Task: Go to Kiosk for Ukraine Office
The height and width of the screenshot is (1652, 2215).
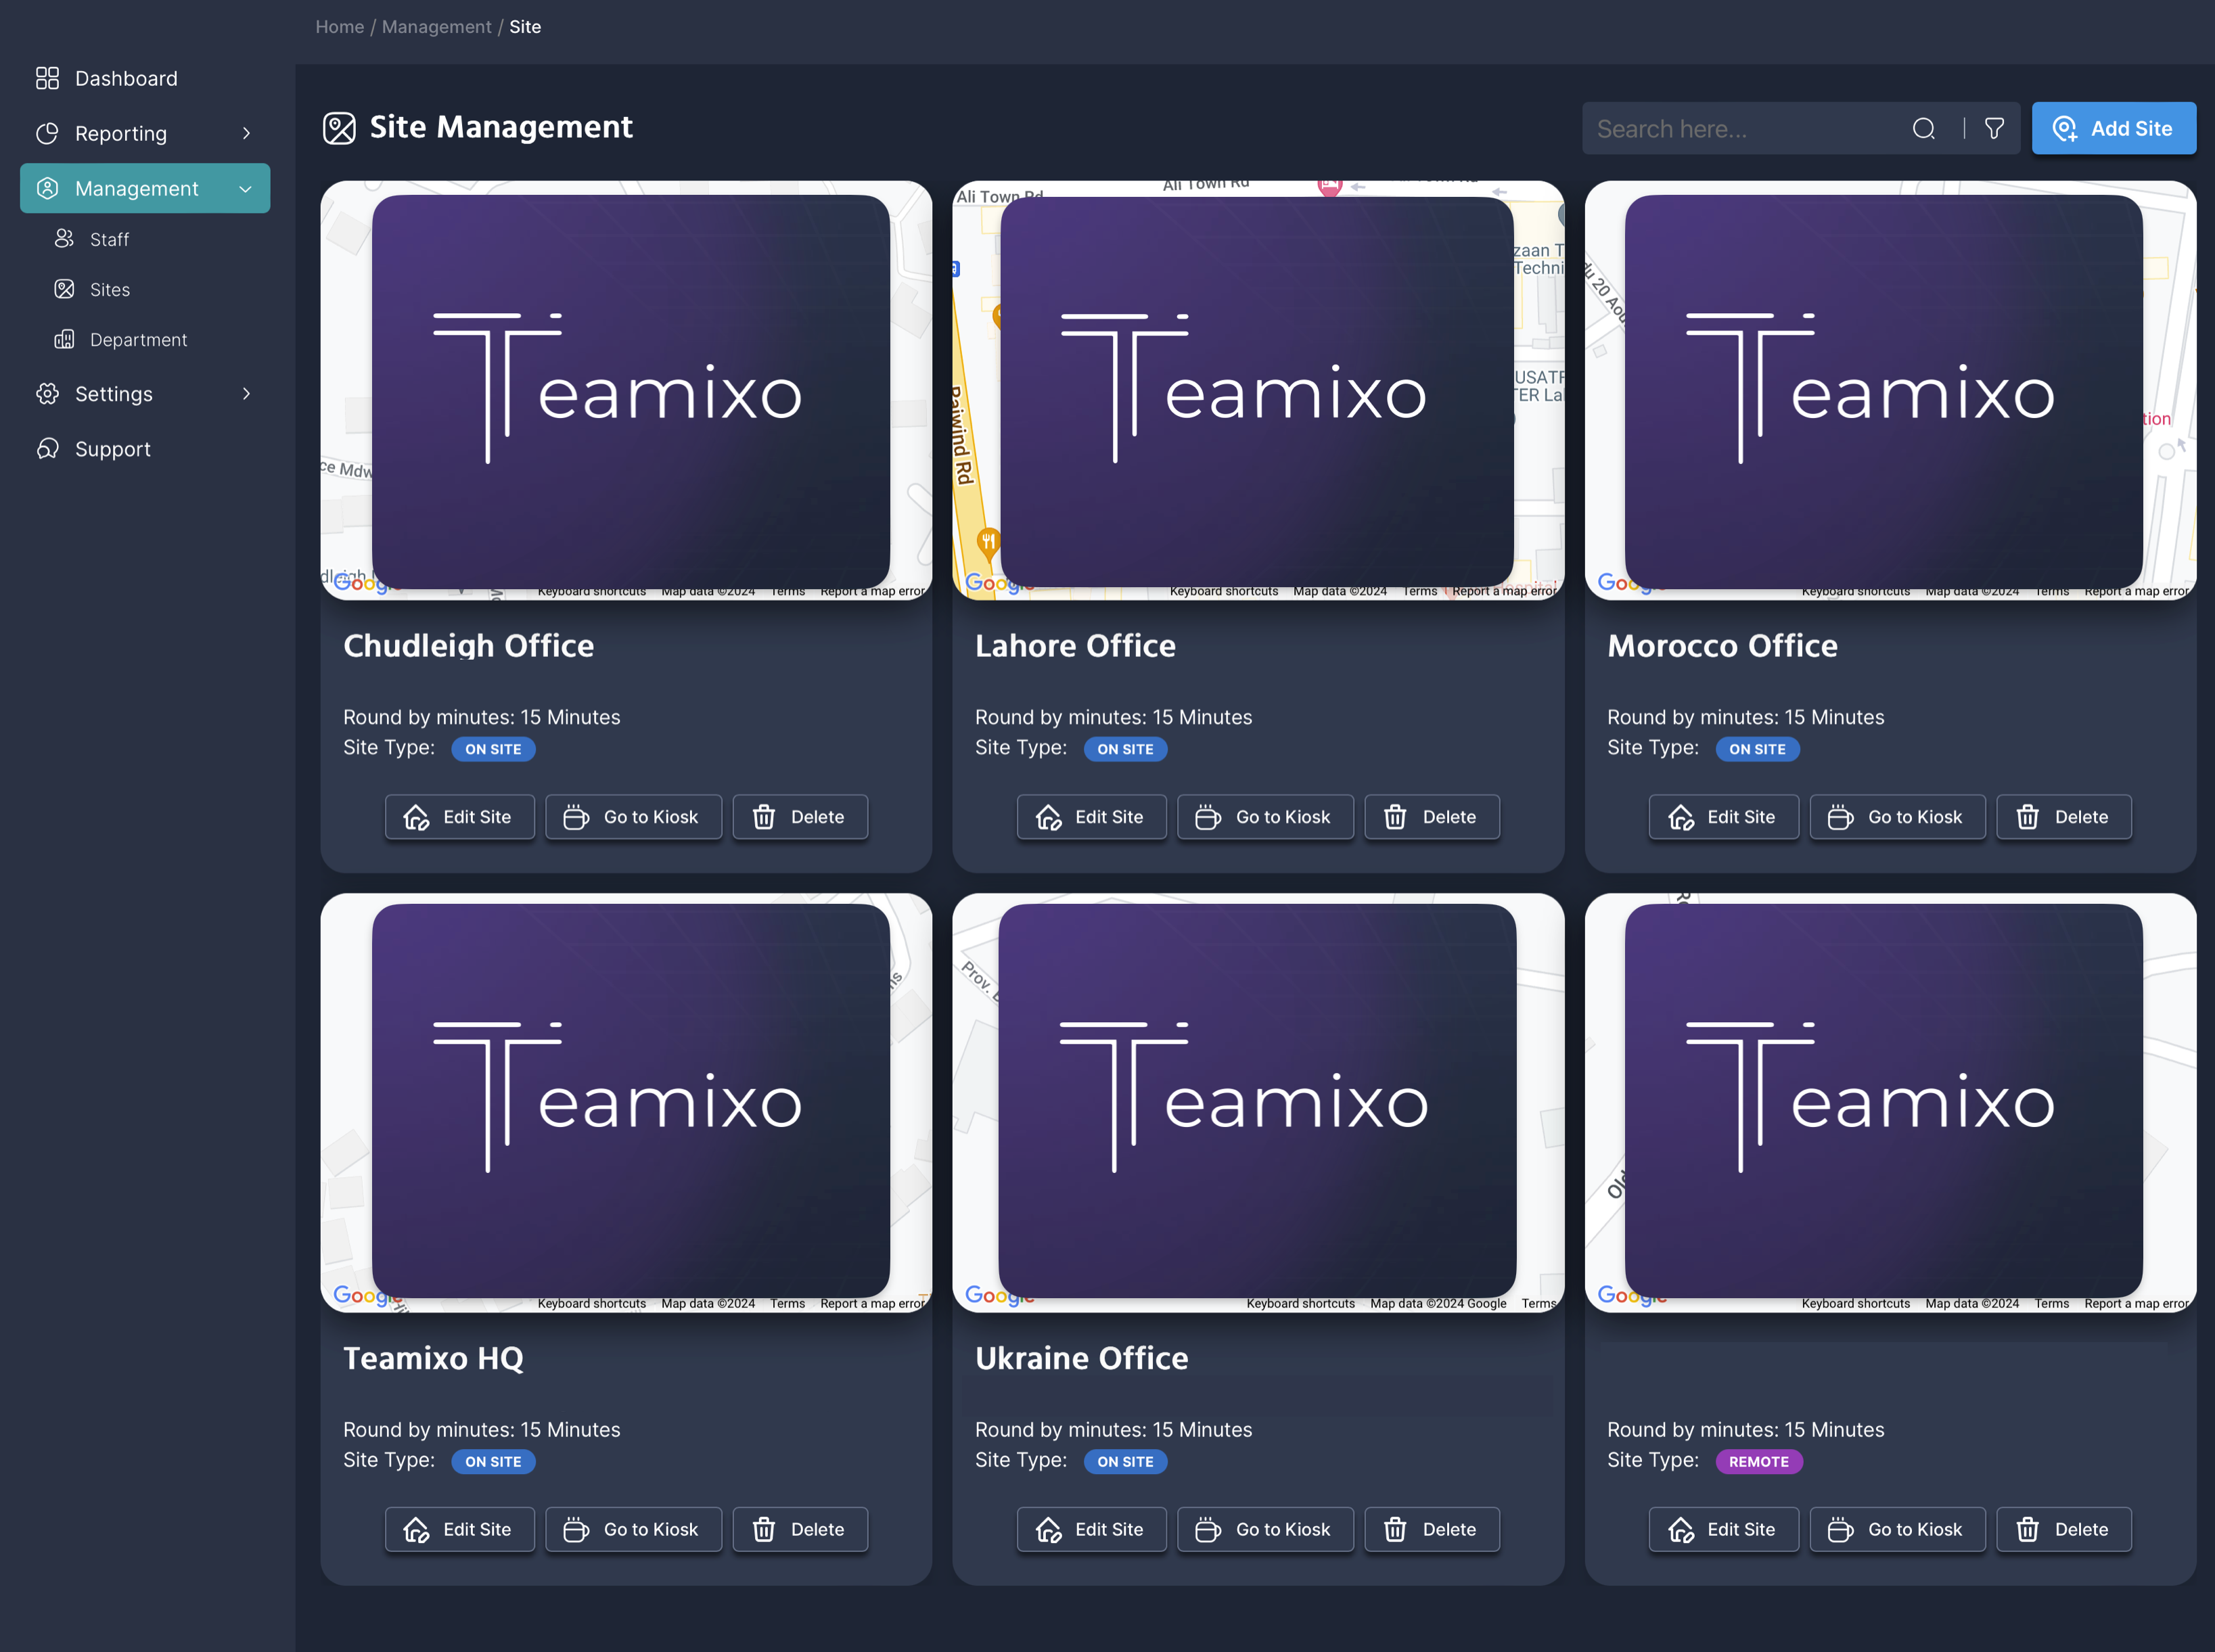Action: 1266,1529
